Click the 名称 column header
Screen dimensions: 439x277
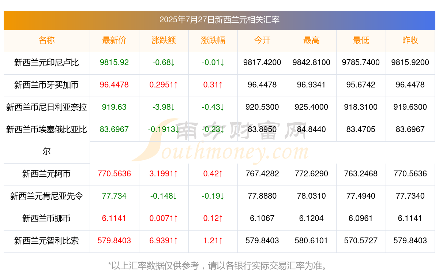pos(46,40)
